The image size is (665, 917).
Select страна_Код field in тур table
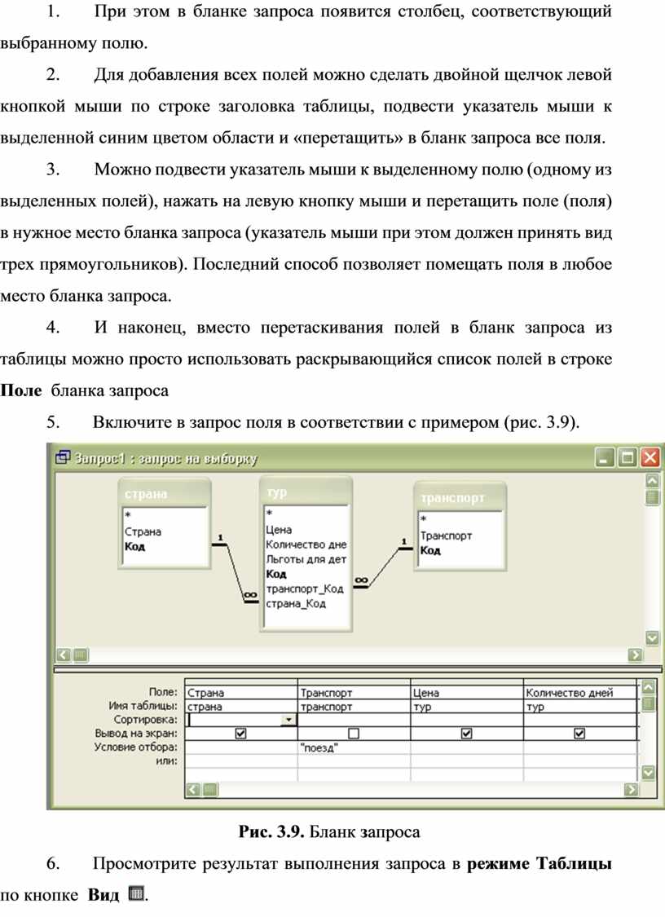click(x=295, y=603)
